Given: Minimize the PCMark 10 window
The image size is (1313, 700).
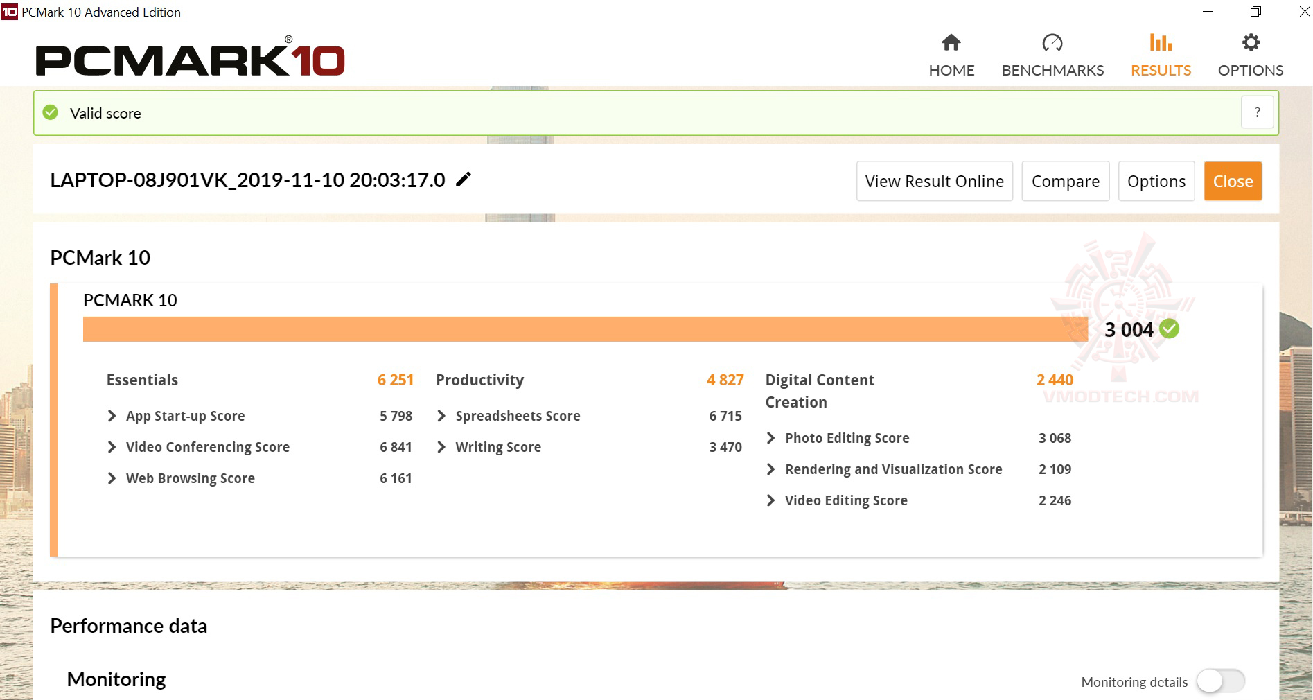Looking at the screenshot, I should (x=1208, y=12).
